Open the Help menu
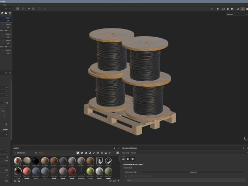Screen dimensions: 248x186 (5, 5)
